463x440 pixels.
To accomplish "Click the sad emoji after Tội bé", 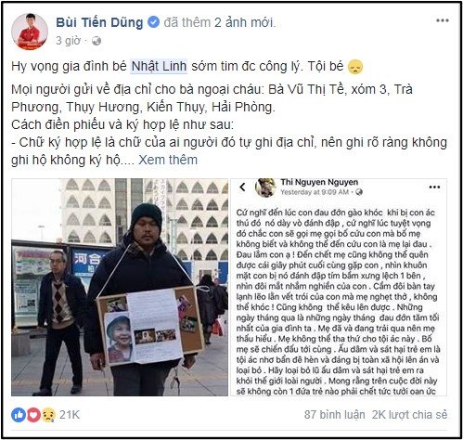I will click(355, 67).
